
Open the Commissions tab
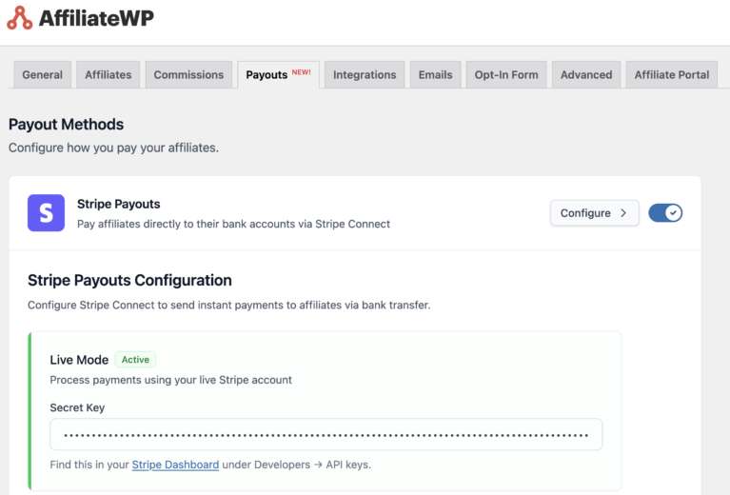188,75
